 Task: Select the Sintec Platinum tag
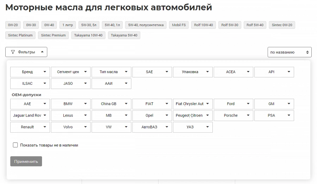tap(20, 35)
